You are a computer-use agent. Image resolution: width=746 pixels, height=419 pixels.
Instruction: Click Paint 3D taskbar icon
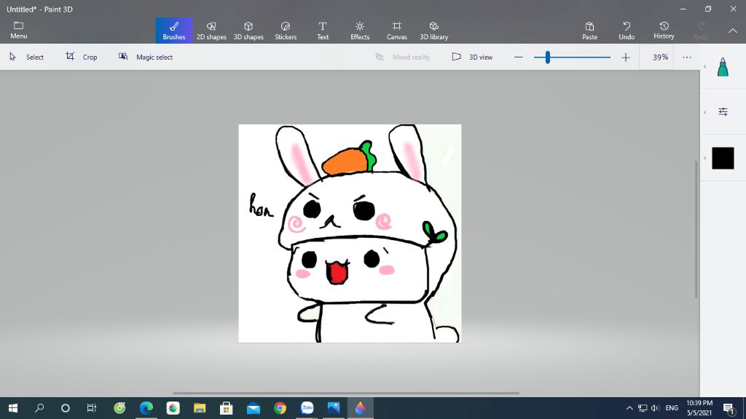360,408
